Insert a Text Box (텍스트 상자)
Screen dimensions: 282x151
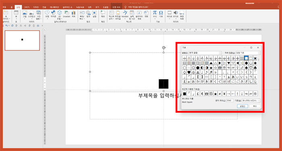click(111, 15)
